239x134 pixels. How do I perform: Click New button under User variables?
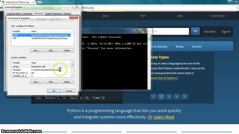[x=37, y=51]
